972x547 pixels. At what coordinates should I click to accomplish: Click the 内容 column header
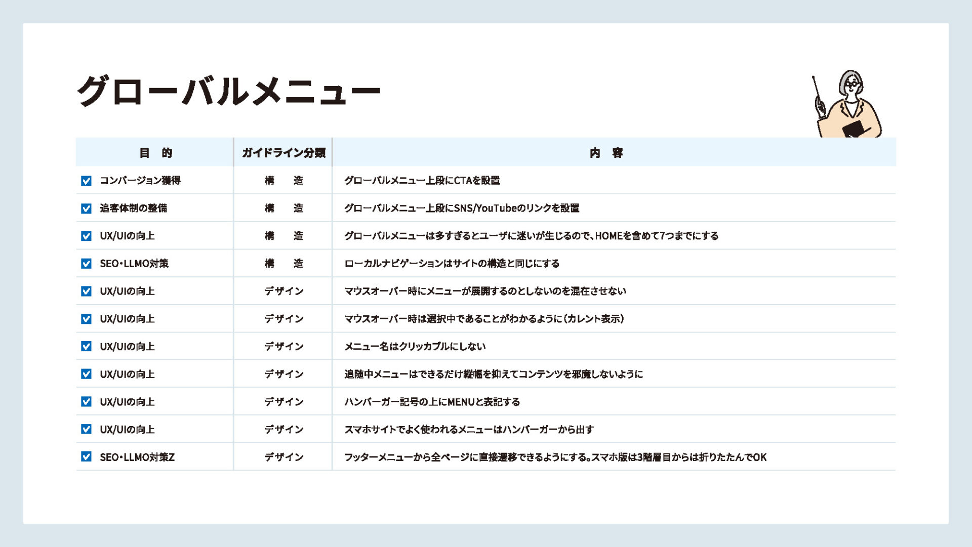(606, 153)
